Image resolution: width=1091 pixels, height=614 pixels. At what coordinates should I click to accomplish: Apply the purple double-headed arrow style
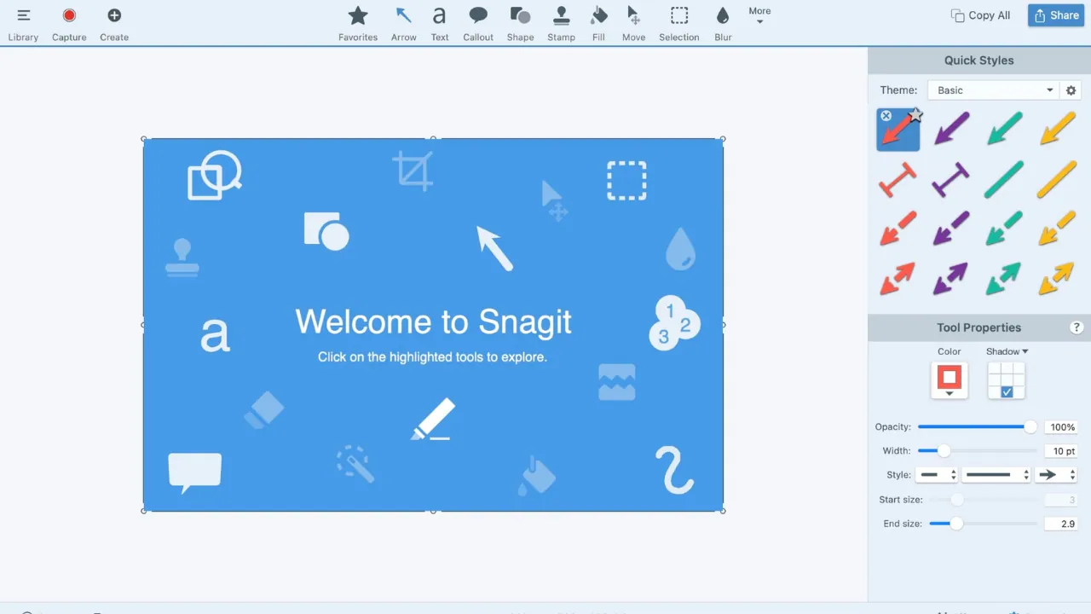tap(951, 279)
